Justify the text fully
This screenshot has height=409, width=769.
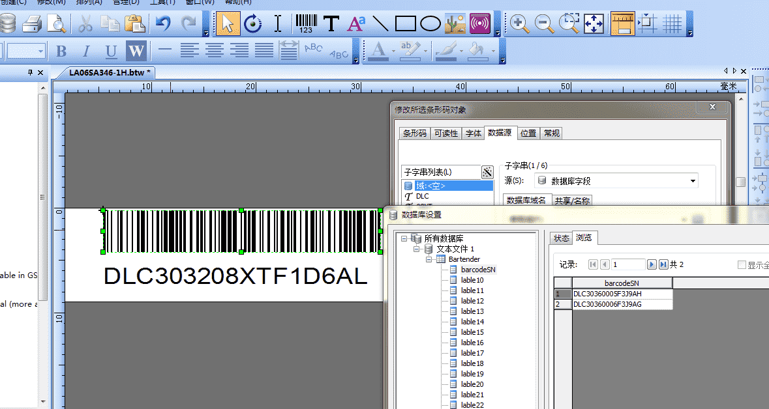pyautogui.click(x=264, y=50)
